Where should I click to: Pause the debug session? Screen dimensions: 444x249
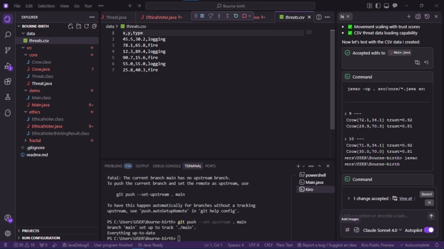[202, 16]
